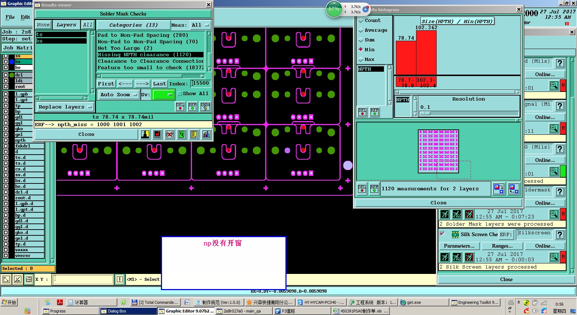Adjust Resolution slider in histogram
This screenshot has width=577, height=315.
tap(425, 113)
